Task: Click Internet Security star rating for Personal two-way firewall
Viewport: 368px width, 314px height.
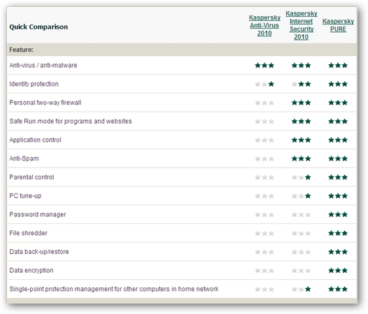Action: tap(301, 103)
